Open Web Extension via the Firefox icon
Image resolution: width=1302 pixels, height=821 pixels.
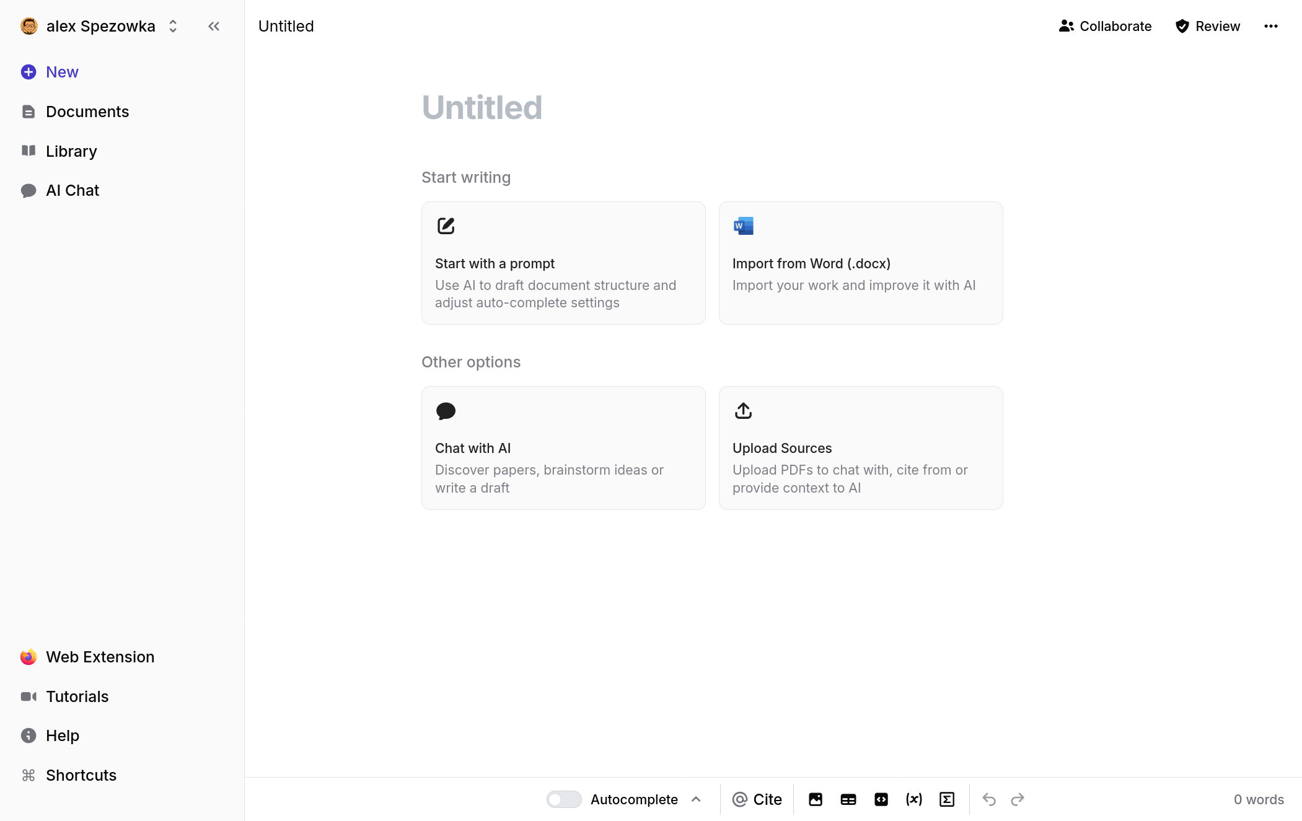(x=29, y=657)
